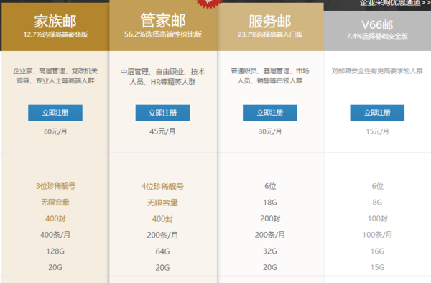Click the 100封 value

tap(377, 218)
